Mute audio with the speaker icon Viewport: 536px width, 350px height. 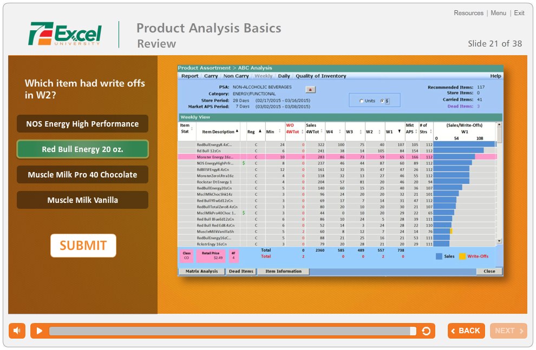click(x=17, y=331)
